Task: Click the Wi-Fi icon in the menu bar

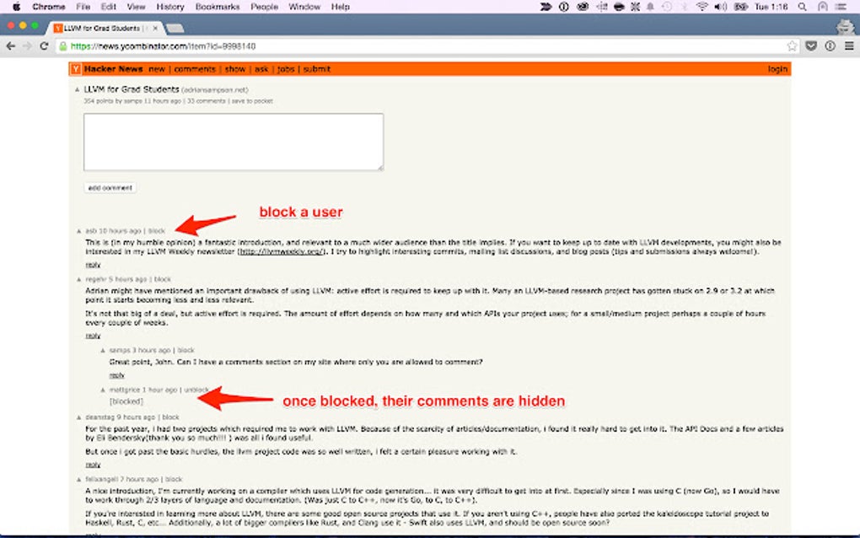Action: 701,7
